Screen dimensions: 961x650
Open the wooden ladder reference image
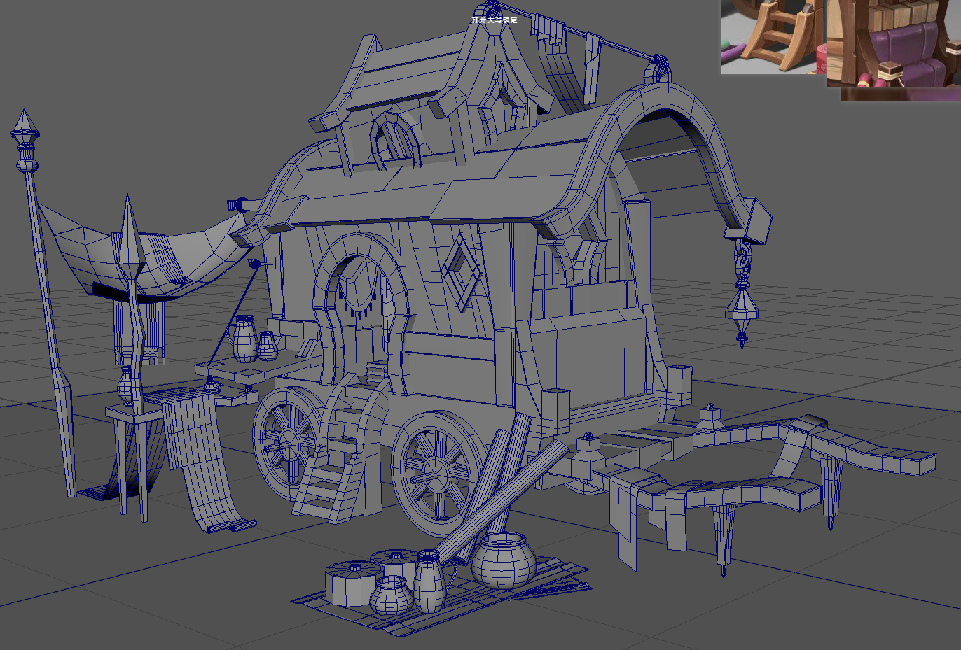click(x=773, y=36)
